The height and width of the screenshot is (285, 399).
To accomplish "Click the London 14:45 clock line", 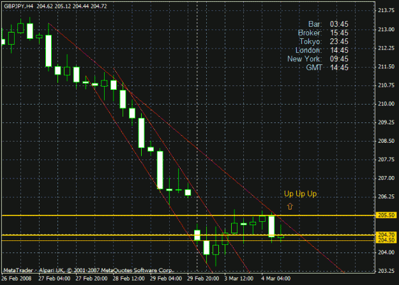I will (x=322, y=50).
